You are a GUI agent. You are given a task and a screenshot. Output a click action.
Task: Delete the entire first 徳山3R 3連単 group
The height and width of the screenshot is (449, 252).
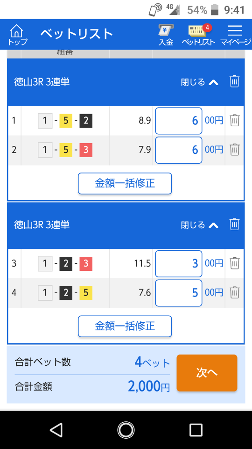point(234,81)
